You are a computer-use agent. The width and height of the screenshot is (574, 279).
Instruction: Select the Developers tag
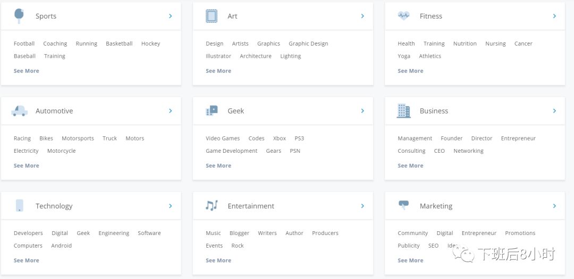pyautogui.click(x=28, y=233)
